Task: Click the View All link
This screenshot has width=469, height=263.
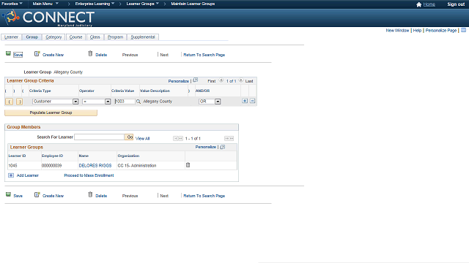Action: point(142,139)
